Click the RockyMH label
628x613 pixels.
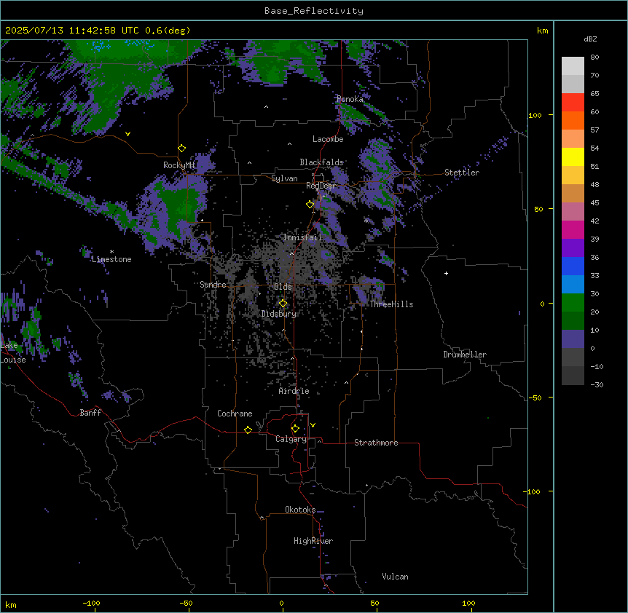click(x=178, y=165)
